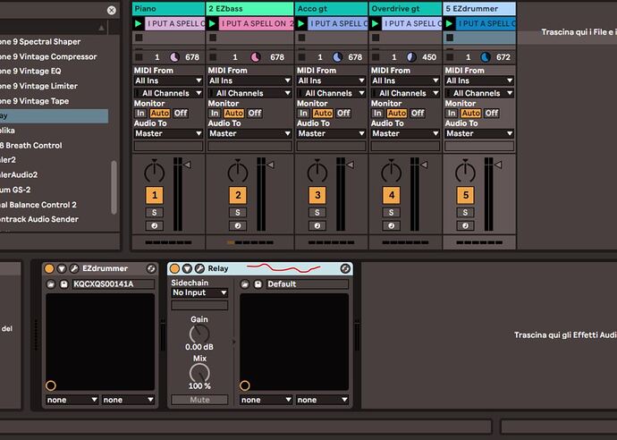Set 2 EZbass monitor to Off
The width and height of the screenshot is (617, 440).
255,114
